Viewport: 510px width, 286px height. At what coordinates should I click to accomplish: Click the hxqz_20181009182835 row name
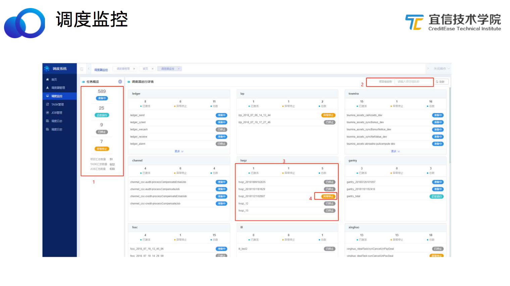coord(252,182)
